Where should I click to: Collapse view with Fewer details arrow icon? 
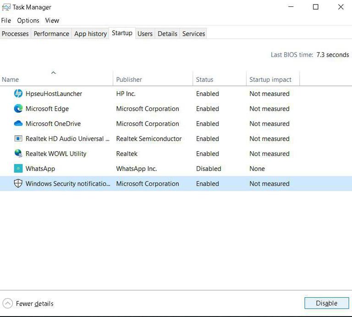[8, 303]
